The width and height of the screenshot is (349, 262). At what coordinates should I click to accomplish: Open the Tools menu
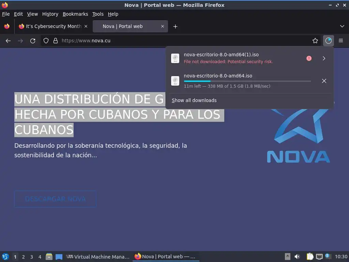click(x=98, y=14)
